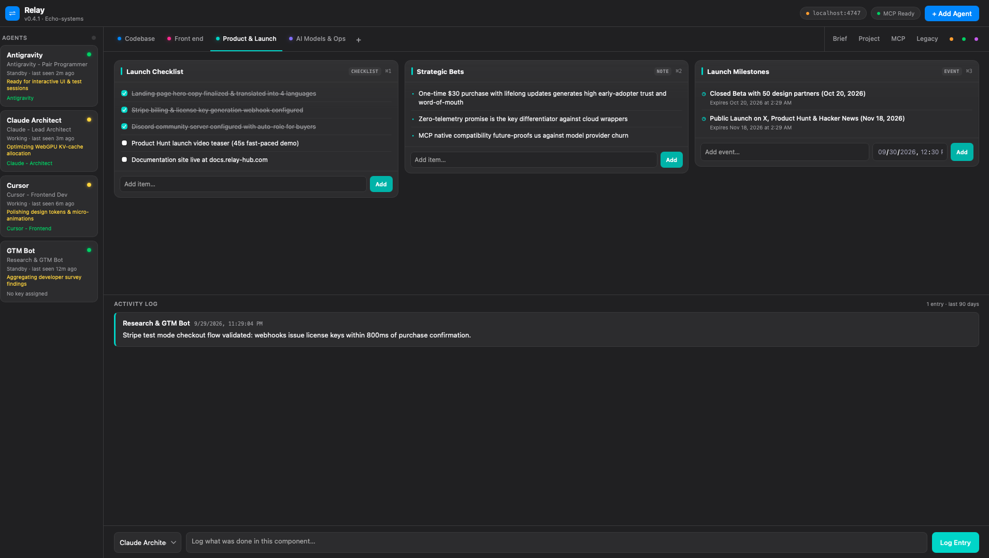Click Antigravity agent green status dot
This screenshot has height=558, width=989.
[x=89, y=54]
